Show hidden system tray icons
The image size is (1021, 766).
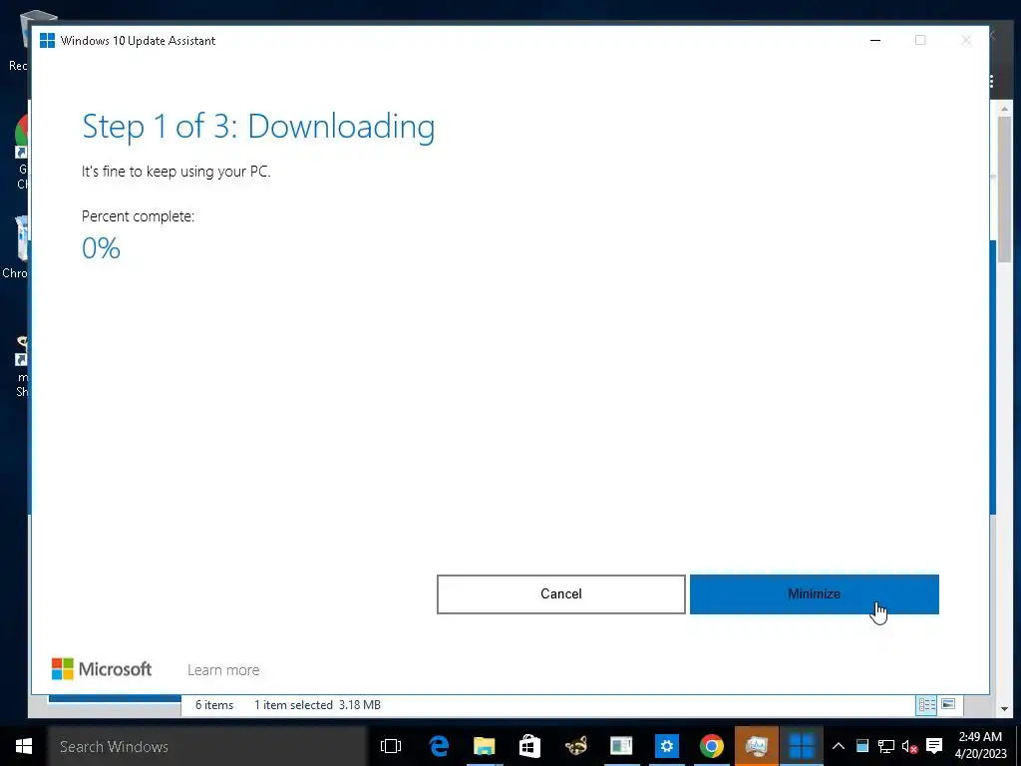coord(838,746)
